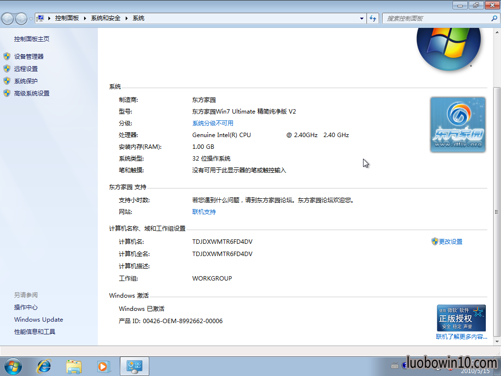Screen dimensions: 501x376
Task: Click the Windows 已激活 status text
Action: click(x=141, y=309)
